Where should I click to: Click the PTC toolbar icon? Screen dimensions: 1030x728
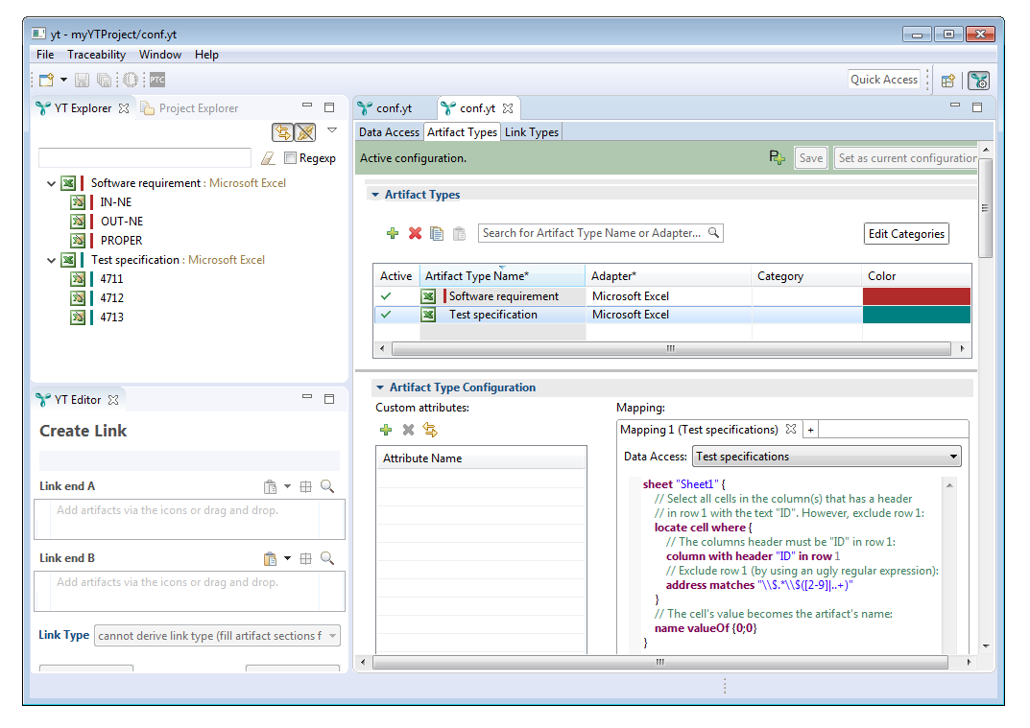[x=156, y=81]
